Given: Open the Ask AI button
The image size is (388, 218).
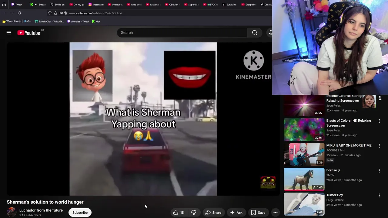Looking at the screenshot, I should [x=236, y=213].
